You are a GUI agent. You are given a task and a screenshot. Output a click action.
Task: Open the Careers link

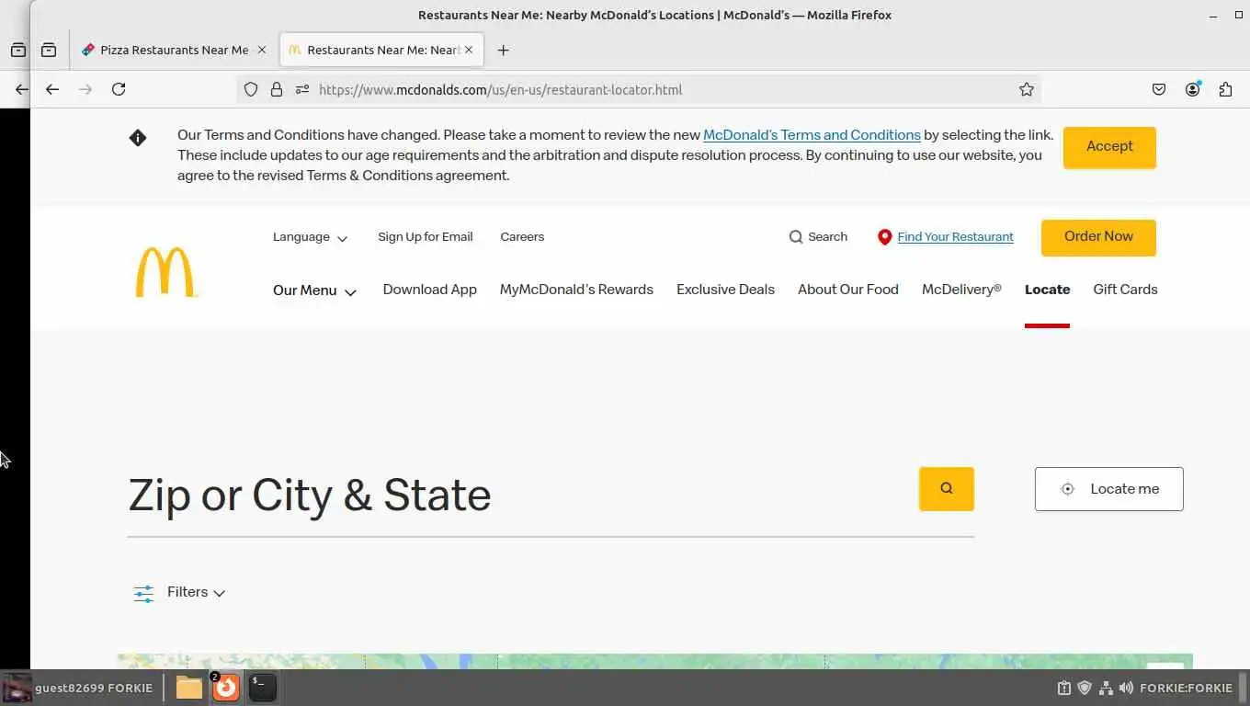[x=522, y=237]
